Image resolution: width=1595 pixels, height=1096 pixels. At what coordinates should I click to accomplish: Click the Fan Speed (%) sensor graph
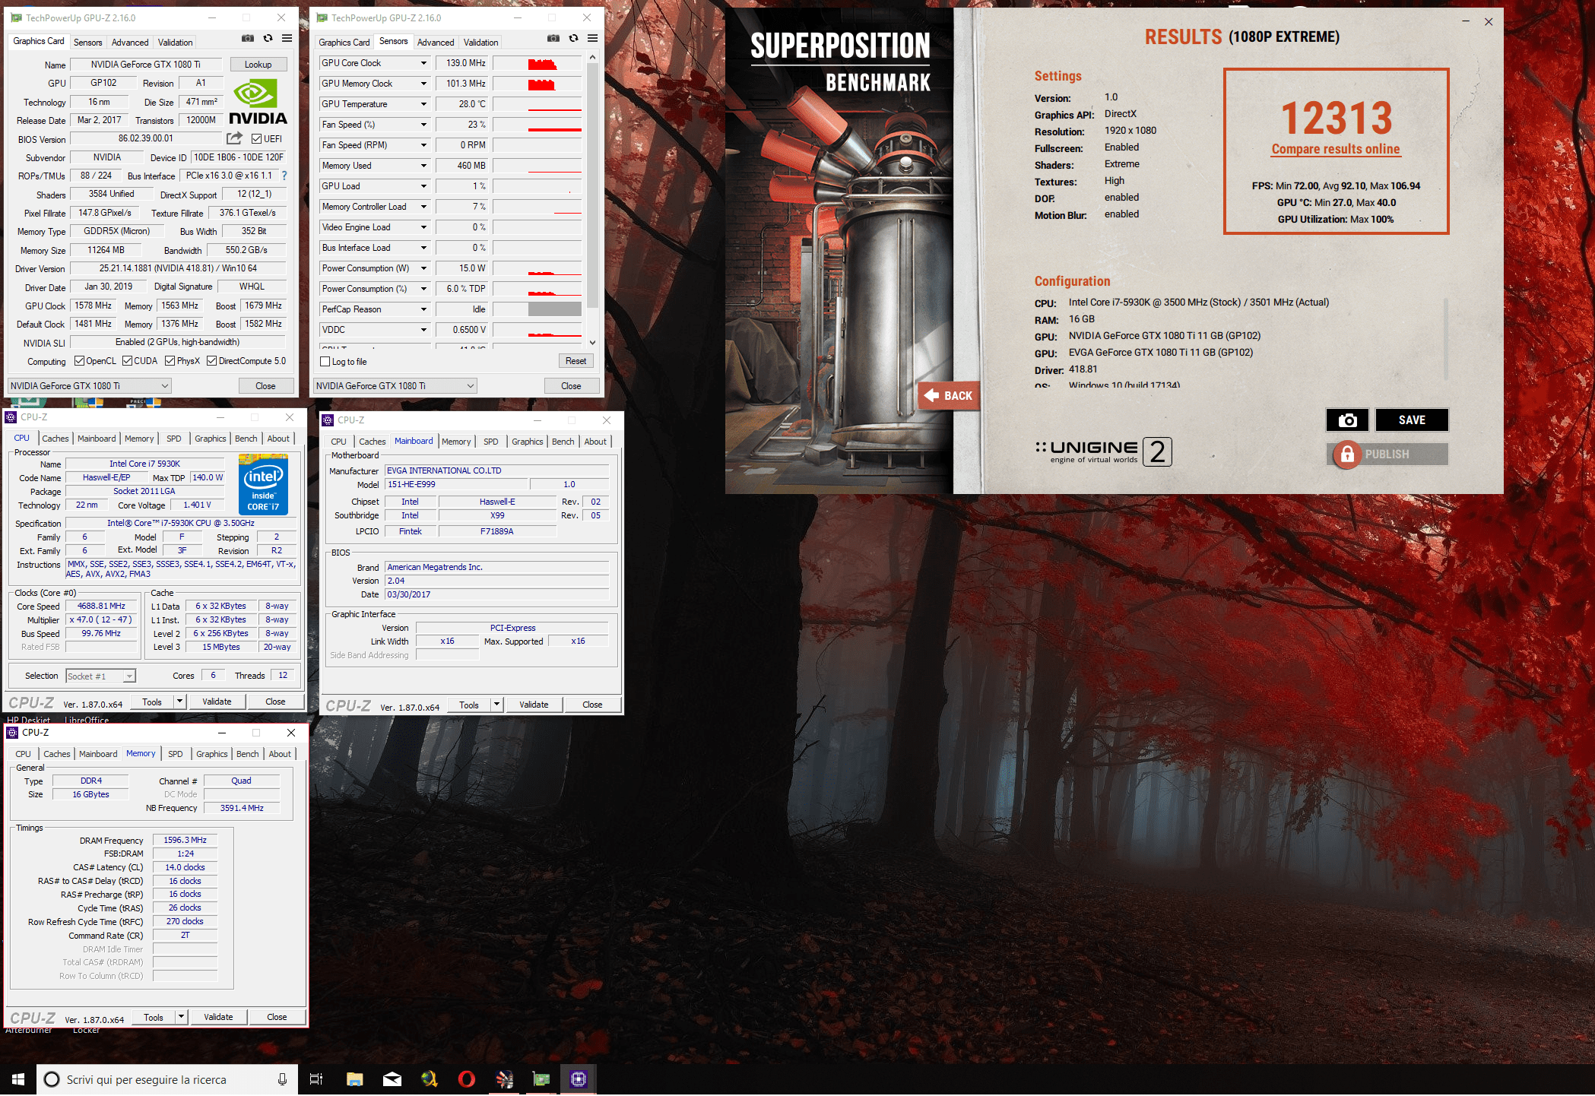(x=537, y=125)
